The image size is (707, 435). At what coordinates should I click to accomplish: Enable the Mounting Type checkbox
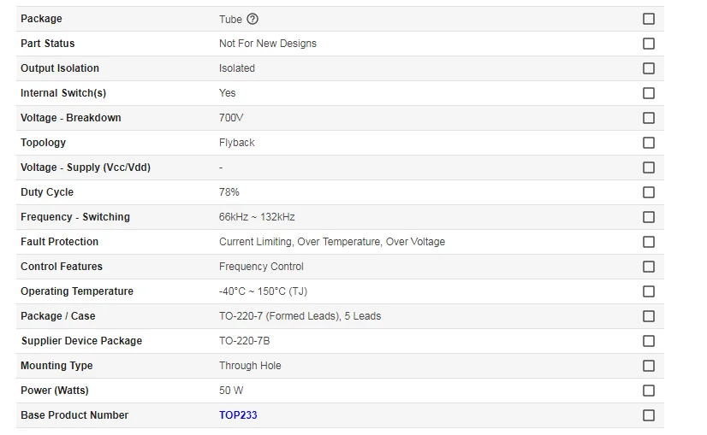pyautogui.click(x=649, y=366)
